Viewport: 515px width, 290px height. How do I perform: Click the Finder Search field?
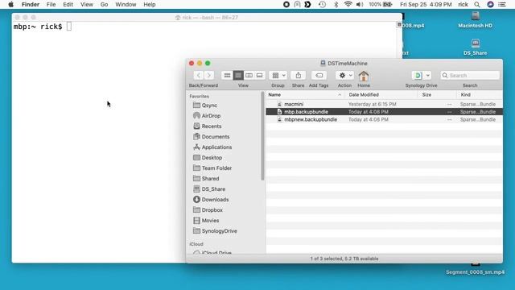[470, 75]
